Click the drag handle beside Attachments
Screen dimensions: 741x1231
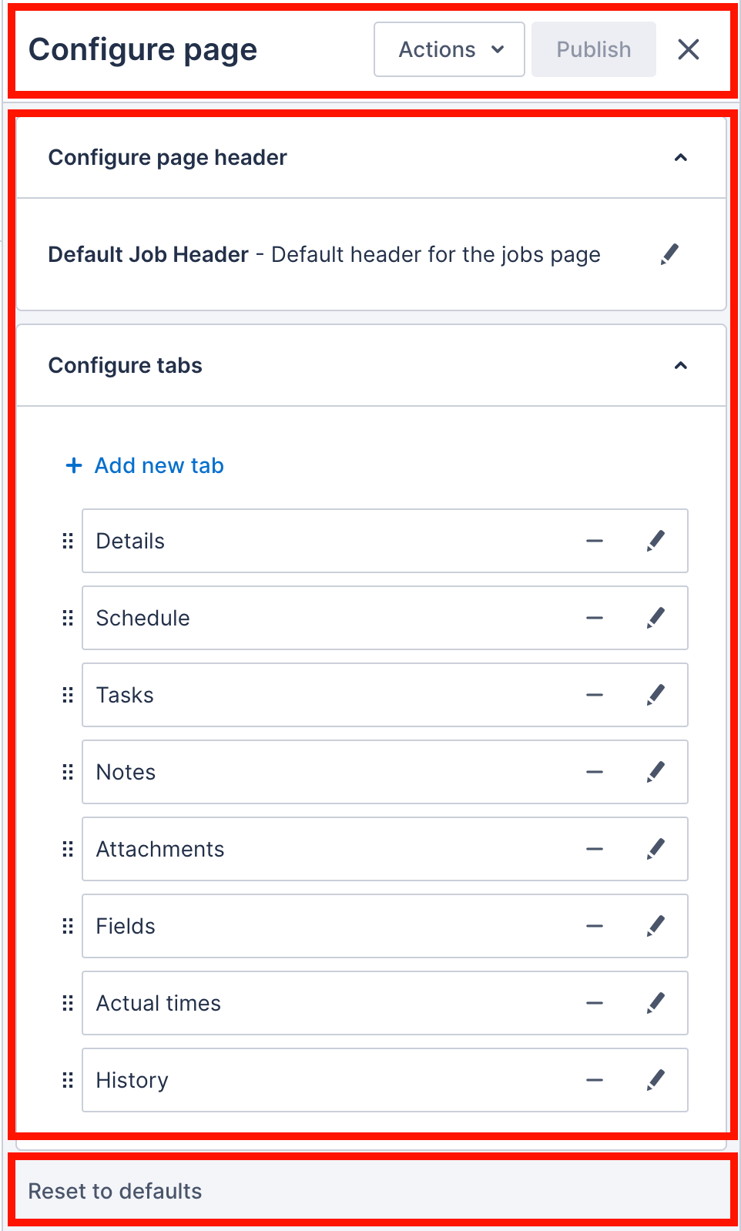click(x=68, y=849)
